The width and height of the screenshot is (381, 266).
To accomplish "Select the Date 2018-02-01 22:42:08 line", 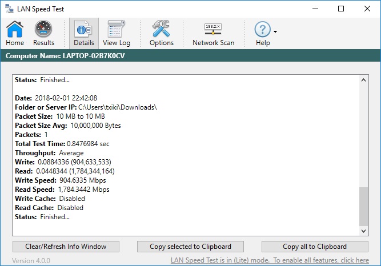I will coord(56,98).
